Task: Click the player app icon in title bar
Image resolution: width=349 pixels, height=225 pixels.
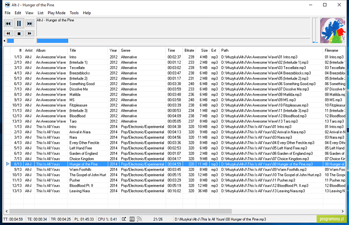Action: pos(7,5)
